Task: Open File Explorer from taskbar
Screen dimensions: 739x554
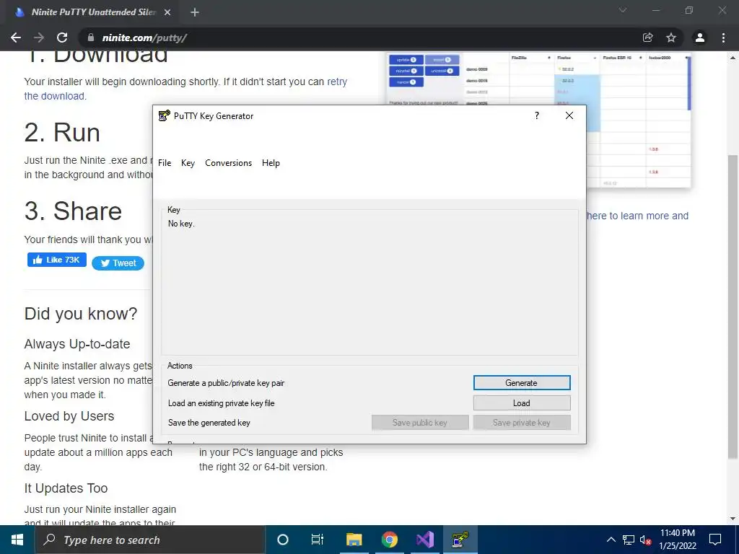Action: (x=354, y=540)
